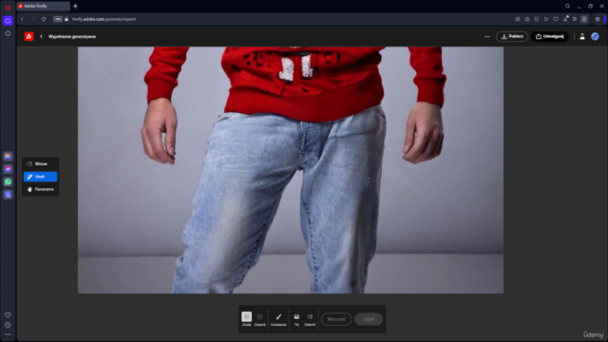Click the Wyczyść (Clear) button
This screenshot has width=608, height=342.
336,319
